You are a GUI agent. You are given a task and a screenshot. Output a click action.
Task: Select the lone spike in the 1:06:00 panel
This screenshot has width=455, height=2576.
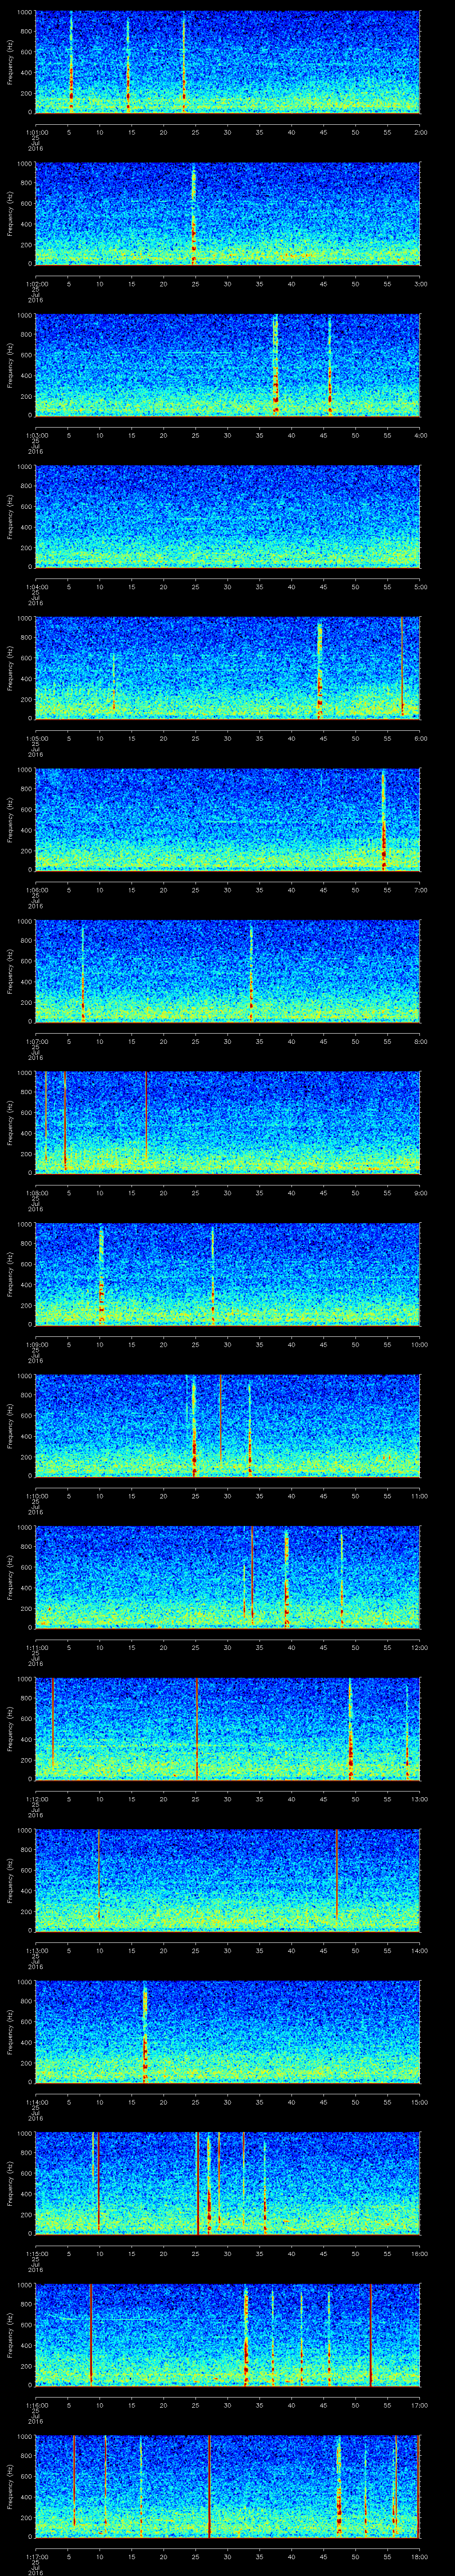pos(383,819)
